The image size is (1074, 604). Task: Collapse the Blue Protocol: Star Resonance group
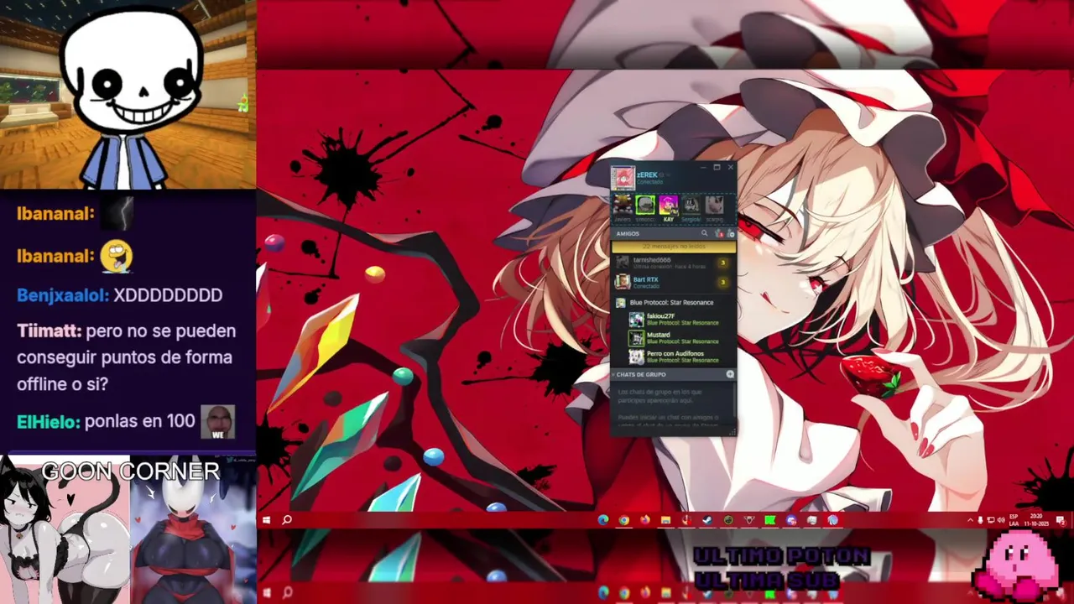(x=674, y=302)
